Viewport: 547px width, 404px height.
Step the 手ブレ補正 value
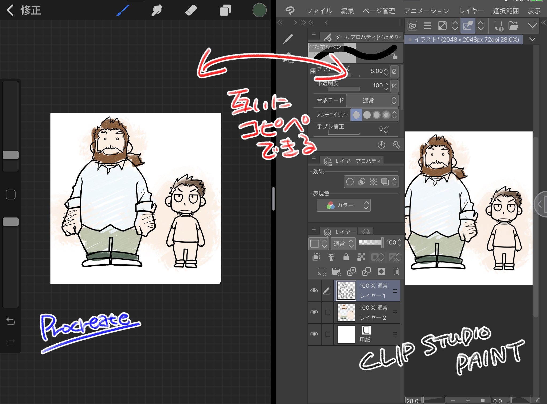click(x=386, y=129)
